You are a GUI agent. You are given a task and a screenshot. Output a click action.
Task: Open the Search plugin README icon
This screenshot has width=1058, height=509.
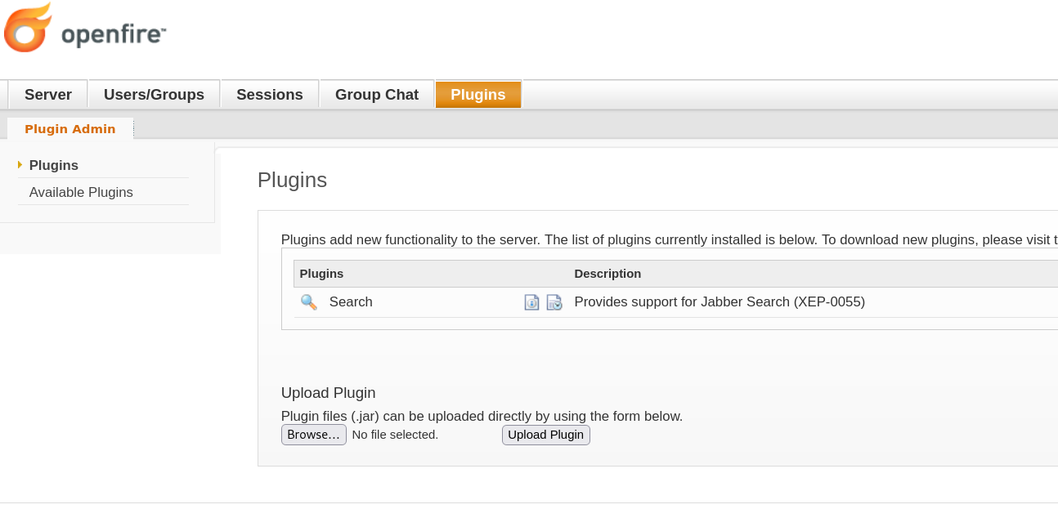coord(531,302)
